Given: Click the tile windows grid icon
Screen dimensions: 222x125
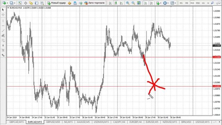Looking at the screenshot, I should [x=139, y=3].
